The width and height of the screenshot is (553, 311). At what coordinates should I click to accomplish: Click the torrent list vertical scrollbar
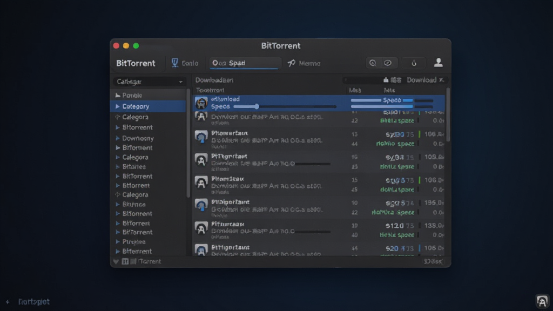pos(448,114)
